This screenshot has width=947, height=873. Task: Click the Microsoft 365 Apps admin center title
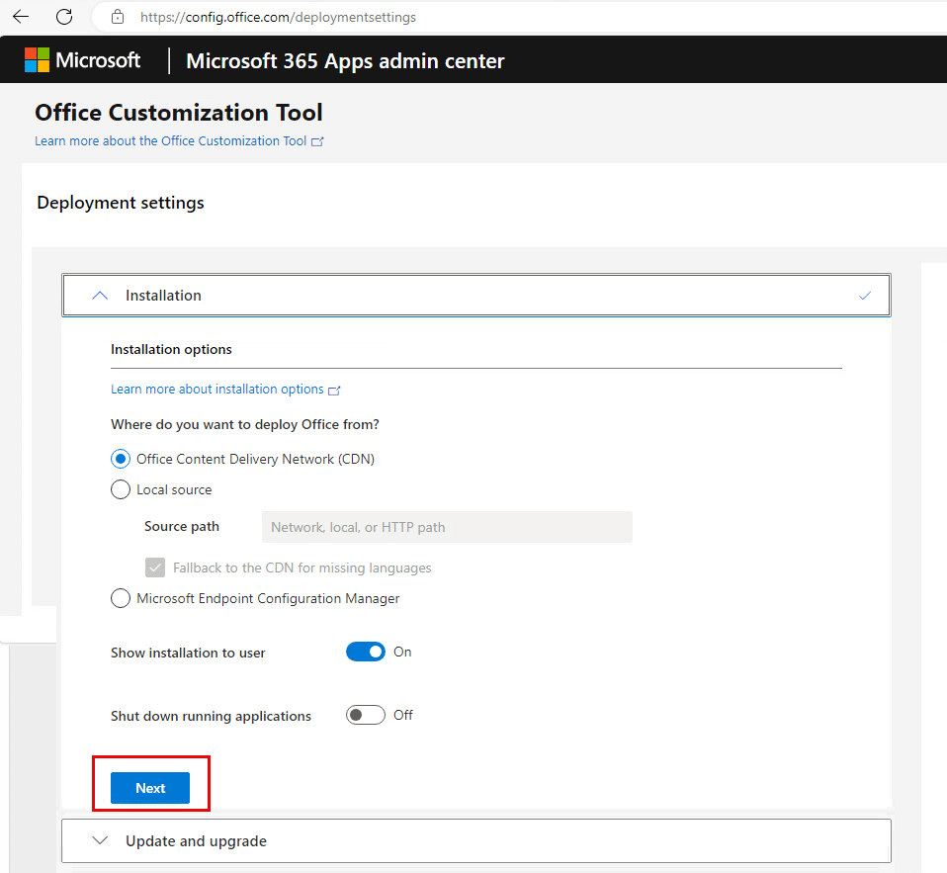point(344,60)
